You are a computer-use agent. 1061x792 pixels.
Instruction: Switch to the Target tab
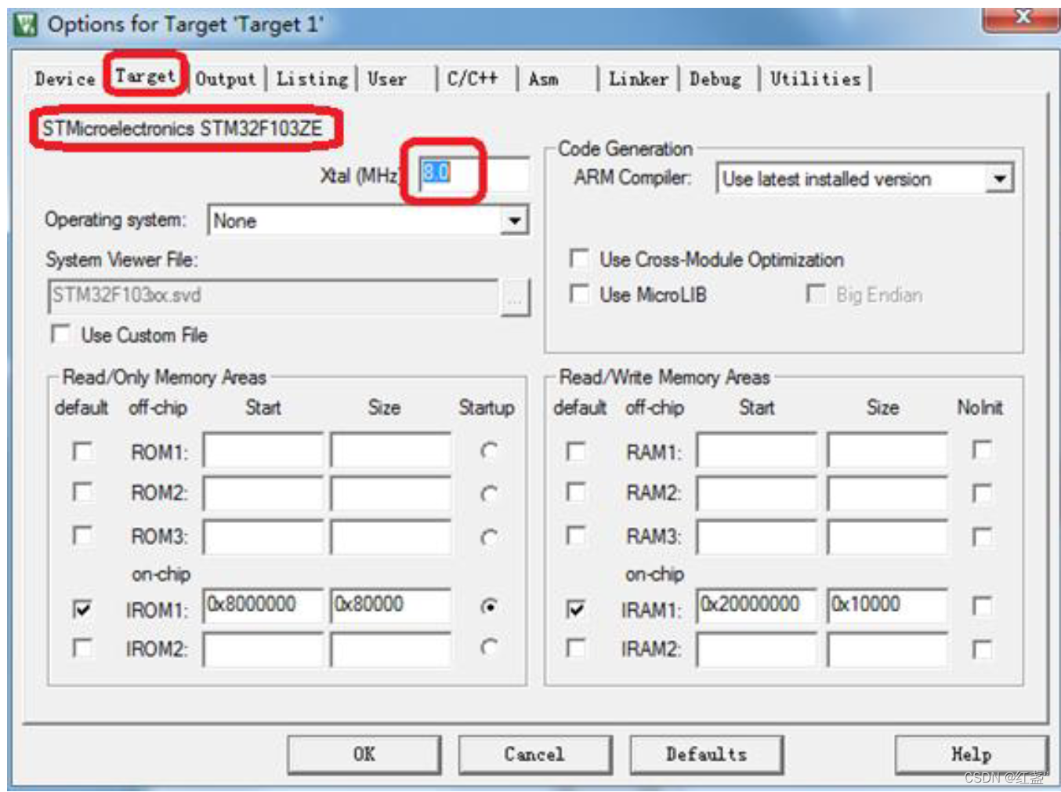pyautogui.click(x=146, y=75)
